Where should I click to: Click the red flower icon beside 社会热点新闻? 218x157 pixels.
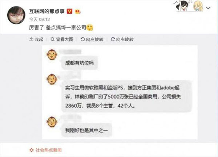(x=32, y=150)
